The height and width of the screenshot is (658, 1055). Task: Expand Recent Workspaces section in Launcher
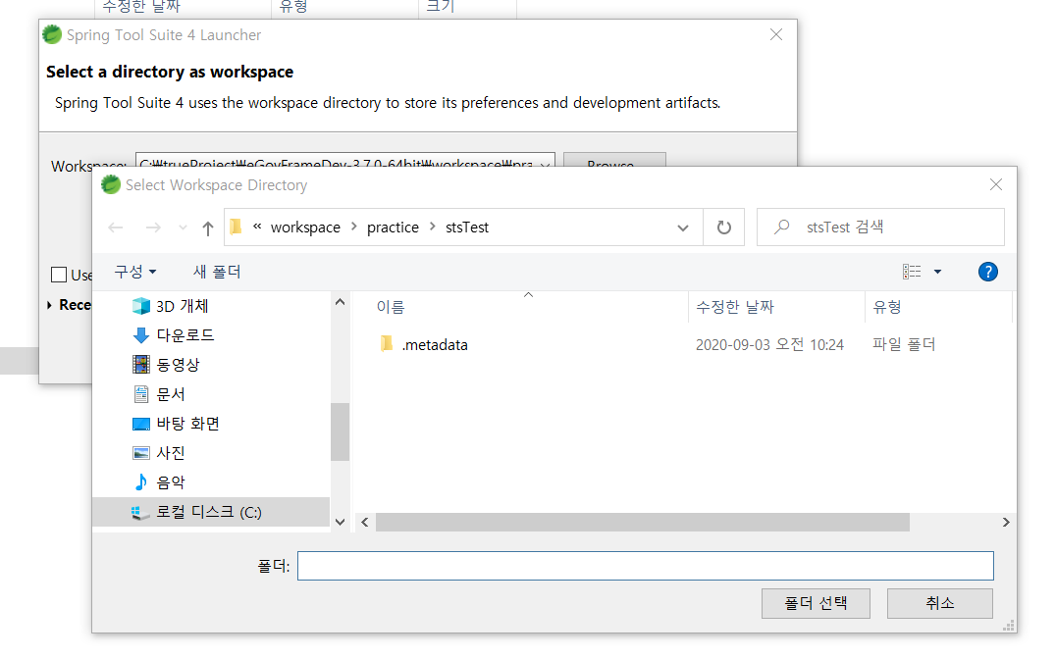coord(49,305)
